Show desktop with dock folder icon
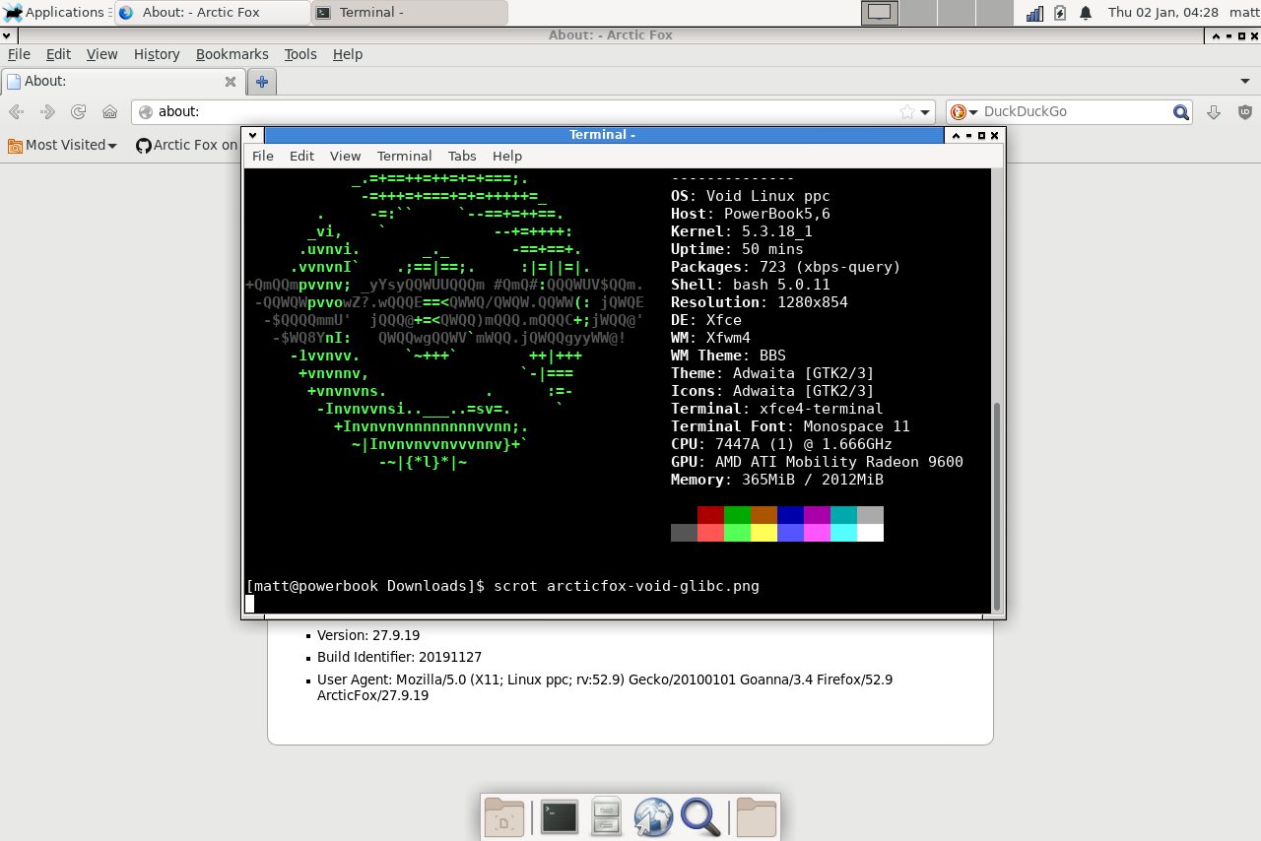This screenshot has height=841, width=1261. coord(504,817)
